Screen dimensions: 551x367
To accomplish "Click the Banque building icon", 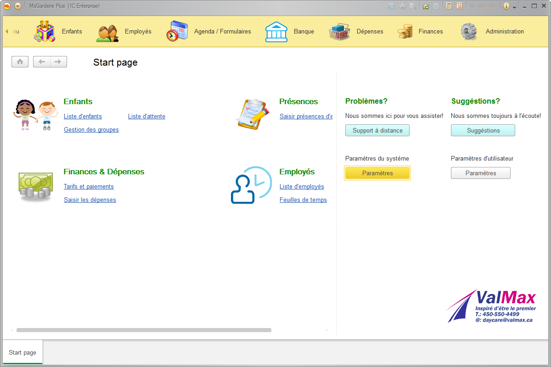I will click(276, 32).
